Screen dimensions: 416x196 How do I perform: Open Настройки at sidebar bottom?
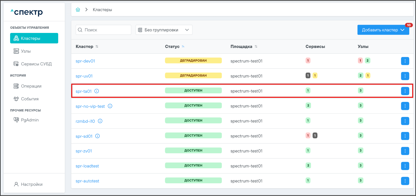(x=31, y=184)
